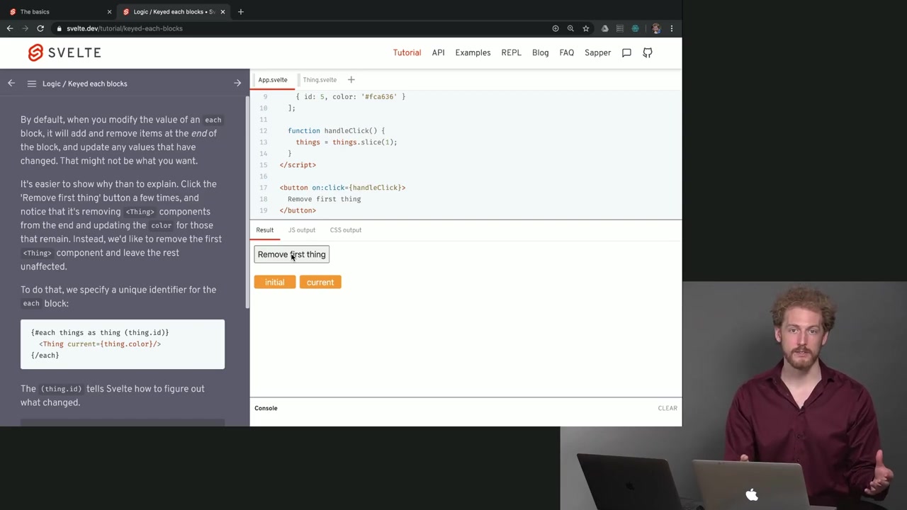Click code line 'things = things.slice(1);'
This screenshot has width=907, height=510.
point(347,142)
